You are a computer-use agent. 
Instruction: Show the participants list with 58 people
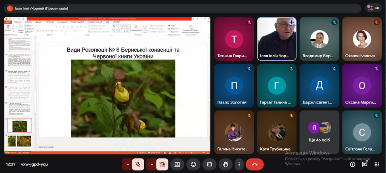(x=374, y=8)
